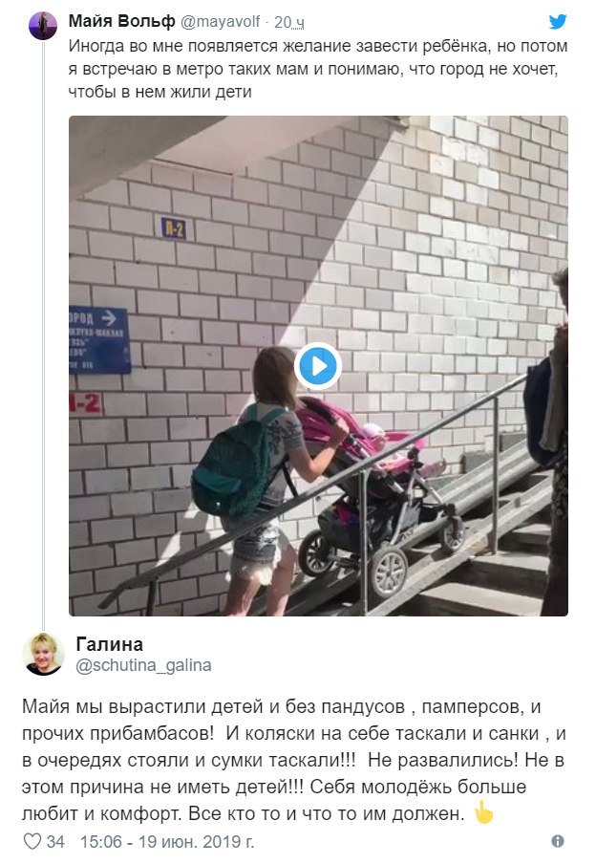Image resolution: width=596 pixels, height=864 pixels.
Task: Click the 20 ч timestamp
Action: tap(289, 22)
